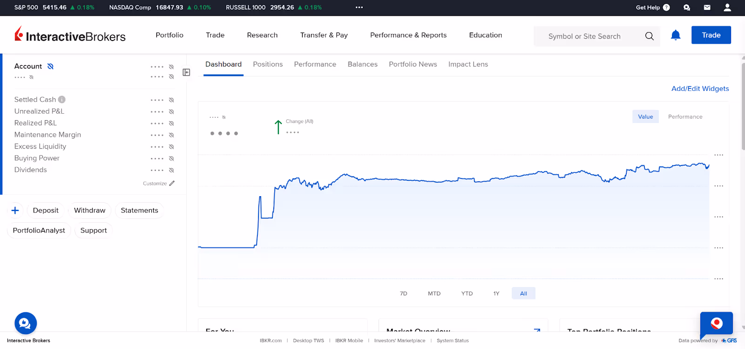Open the System Status footer link
The width and height of the screenshot is (745, 349).
click(x=453, y=341)
